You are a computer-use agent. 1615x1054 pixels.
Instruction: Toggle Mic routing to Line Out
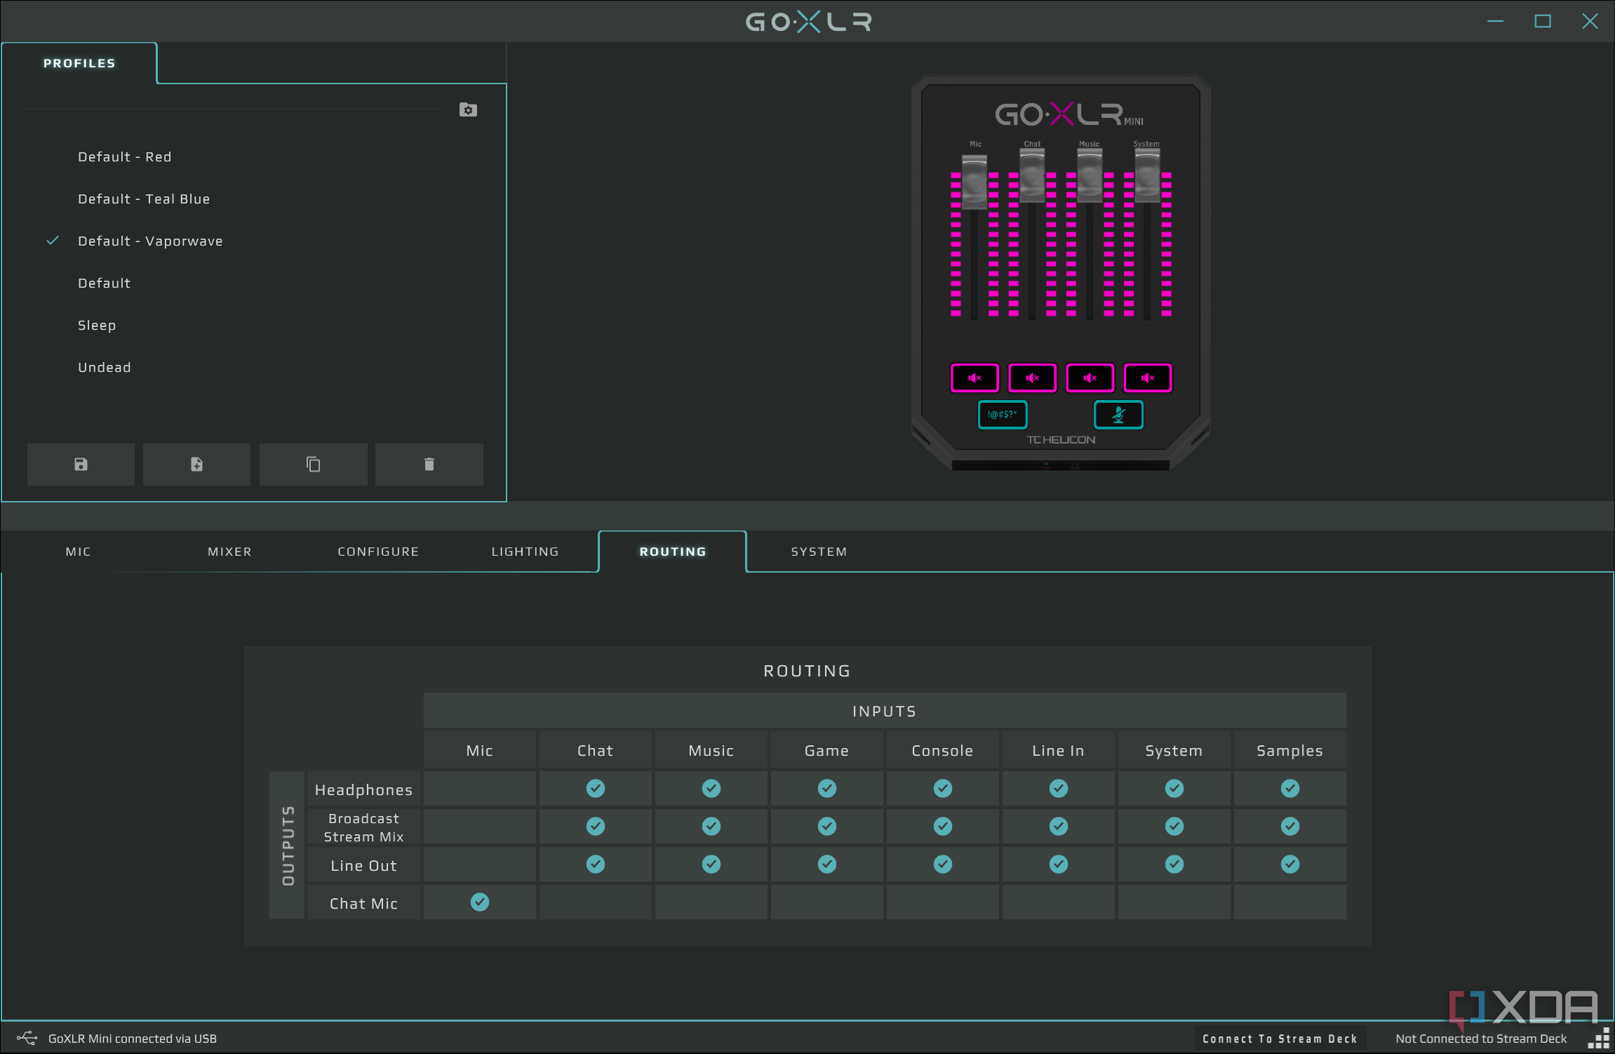click(480, 865)
